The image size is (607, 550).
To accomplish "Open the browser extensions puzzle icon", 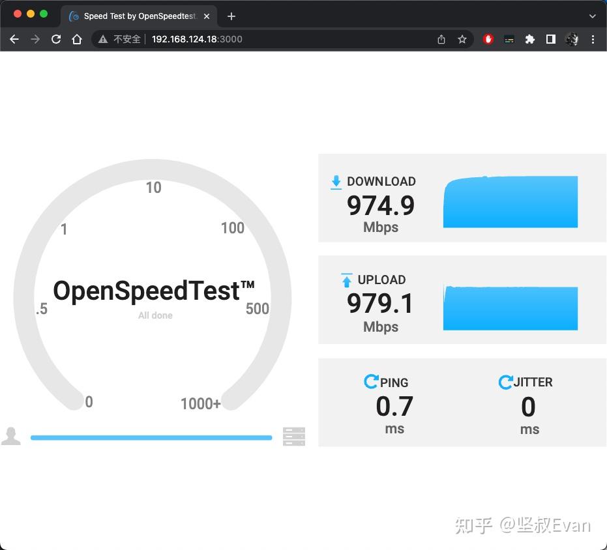I will coord(530,39).
